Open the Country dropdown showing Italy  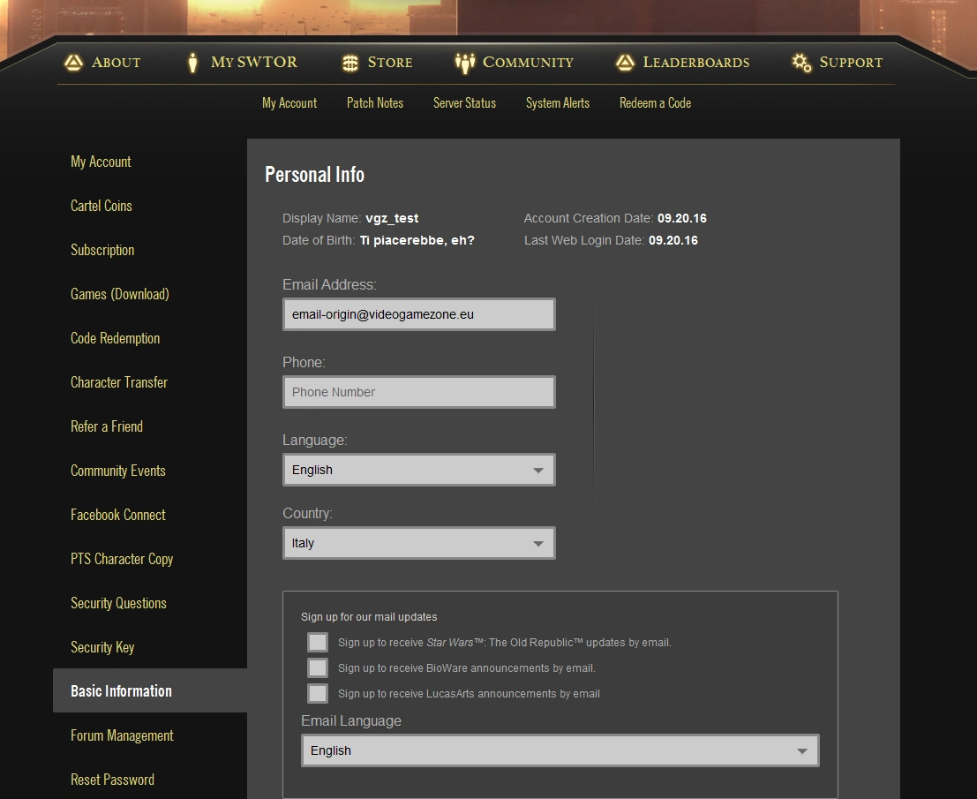(x=418, y=543)
